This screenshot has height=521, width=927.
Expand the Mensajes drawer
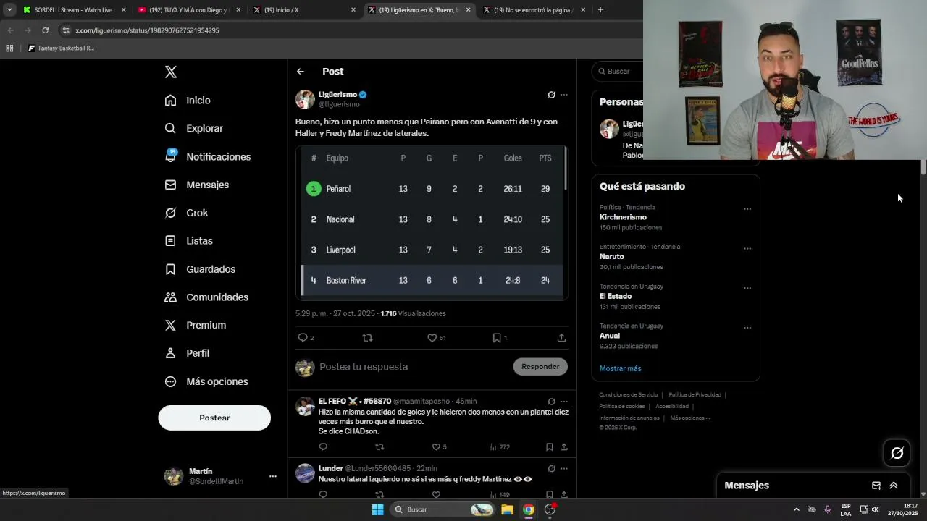pos(894,486)
